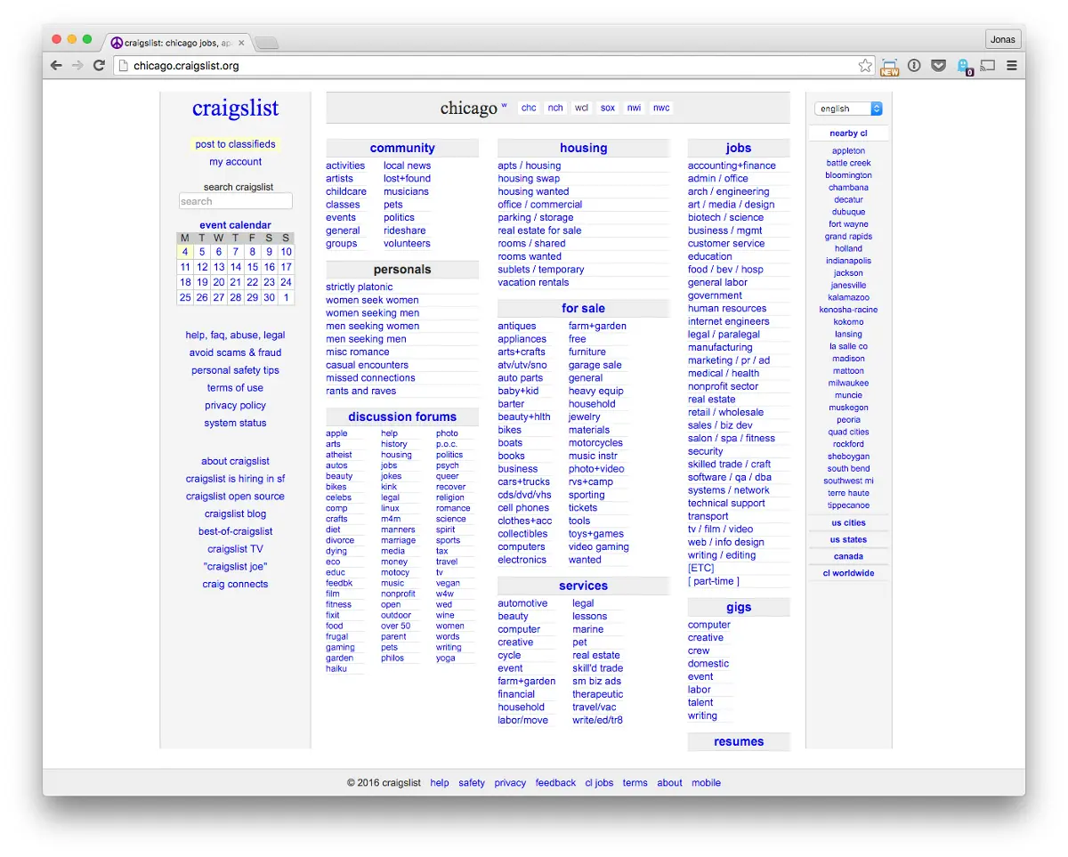Select the craigslist: chicago jobs tab
1068x857 pixels.
[x=177, y=42]
